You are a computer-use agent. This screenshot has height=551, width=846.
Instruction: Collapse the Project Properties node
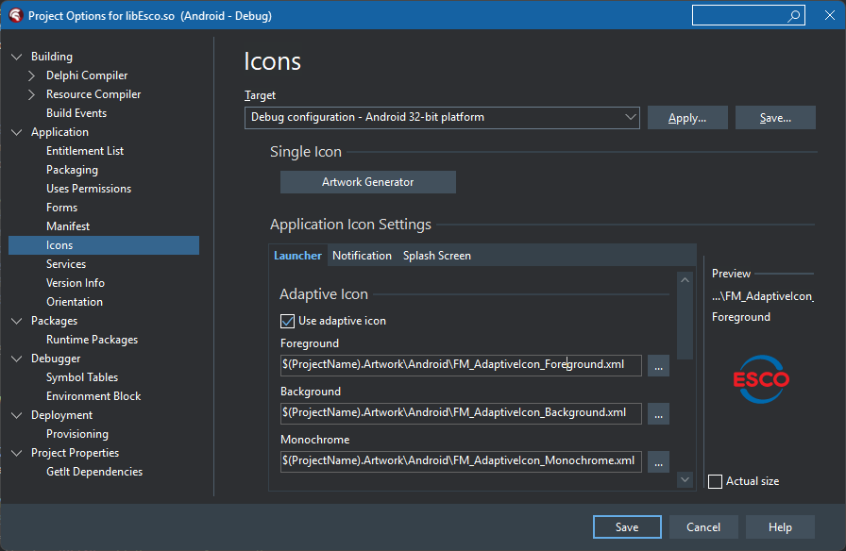17,453
